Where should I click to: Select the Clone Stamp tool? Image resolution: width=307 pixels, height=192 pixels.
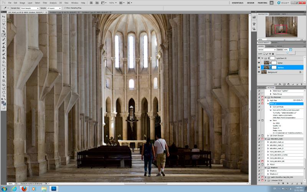[x=3, y=47]
